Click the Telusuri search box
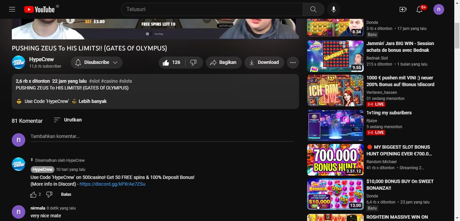 pos(212,9)
